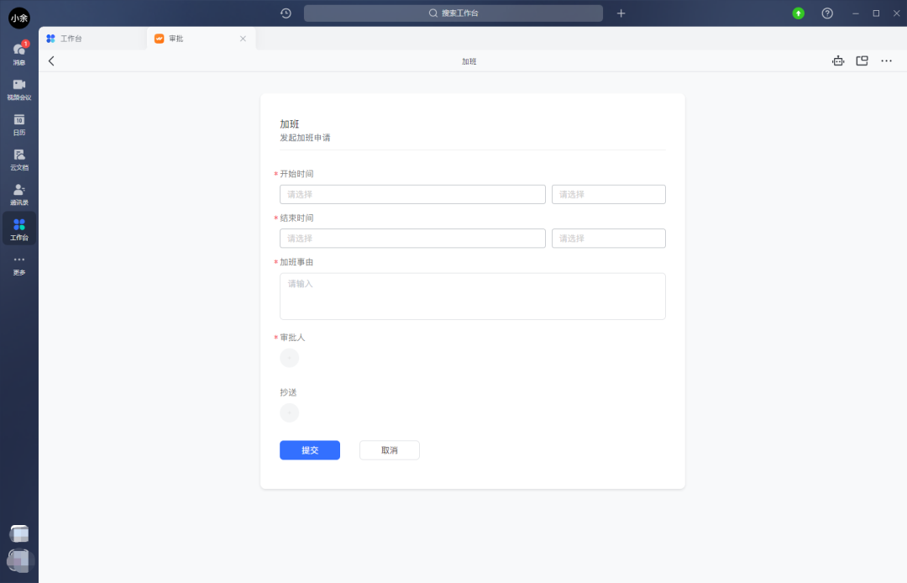
Task: Open Cloud Docs in the sidebar
Action: tap(18, 159)
